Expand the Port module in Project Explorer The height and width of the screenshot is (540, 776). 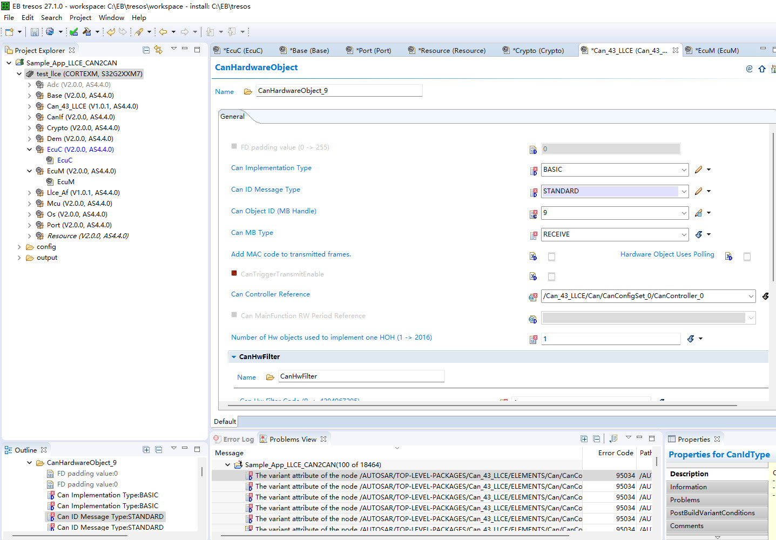point(30,225)
